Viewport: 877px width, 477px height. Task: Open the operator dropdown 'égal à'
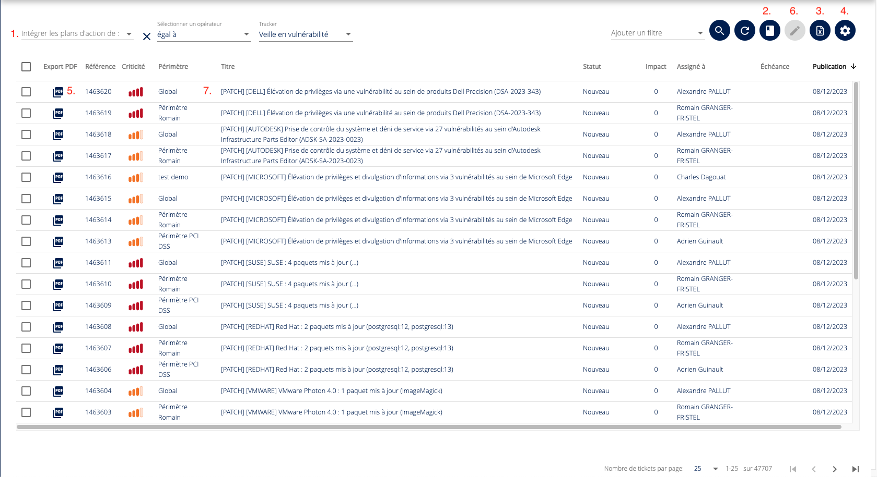pyautogui.click(x=203, y=34)
